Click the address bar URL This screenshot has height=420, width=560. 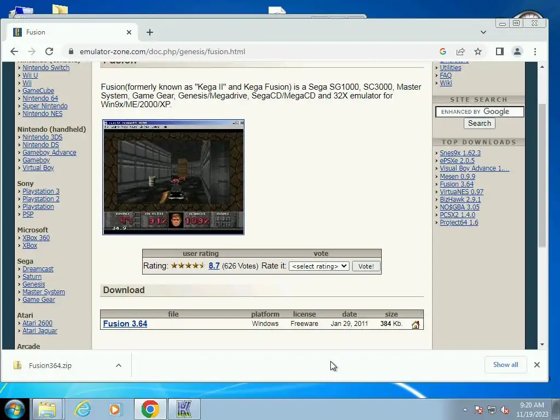(x=162, y=51)
